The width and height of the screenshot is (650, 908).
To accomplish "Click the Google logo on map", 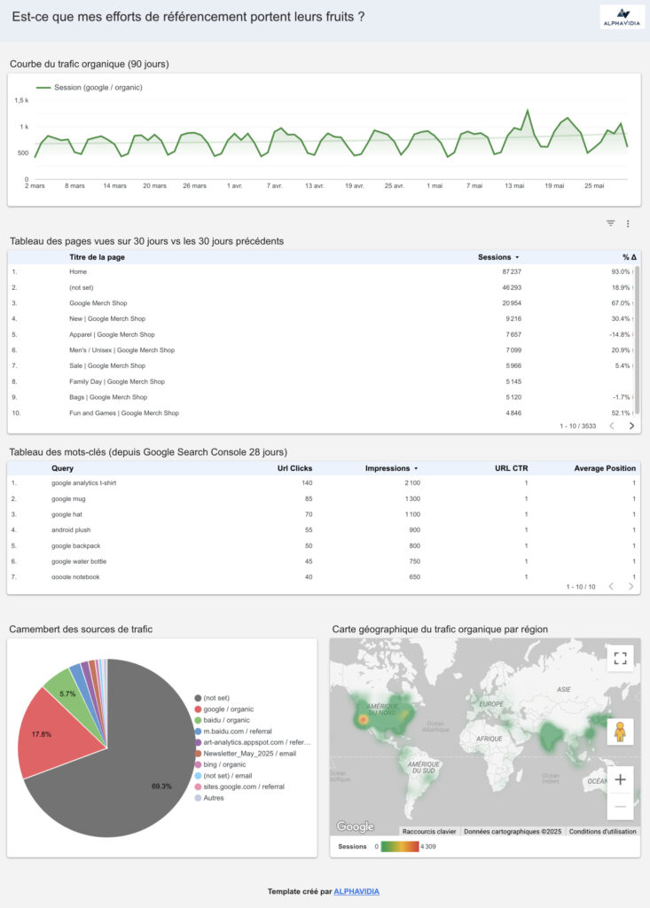I will click(x=355, y=826).
